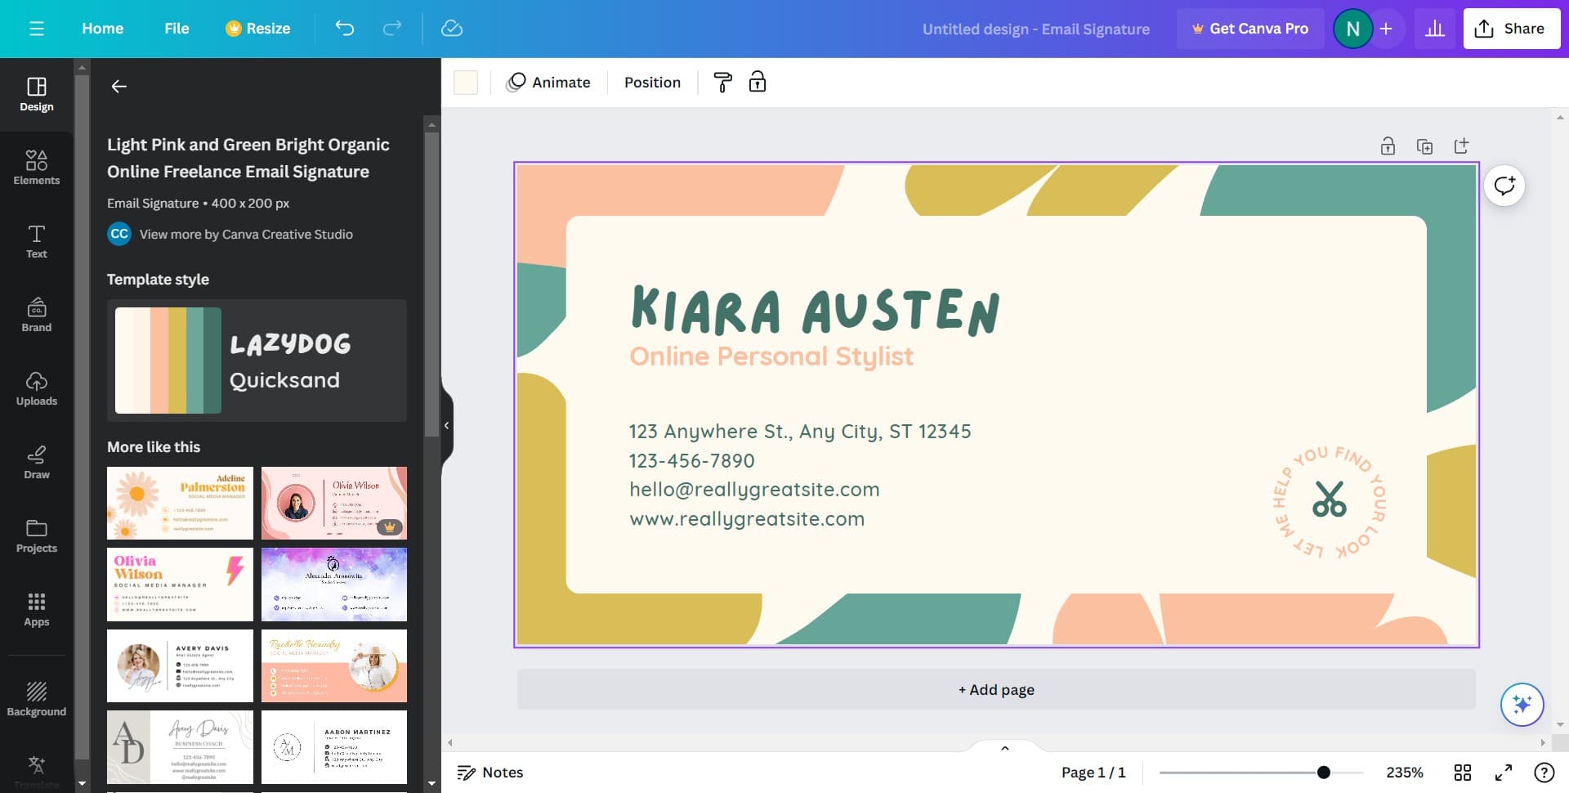Screen dimensions: 1569x793
Task: Open the File menu
Action: click(177, 29)
